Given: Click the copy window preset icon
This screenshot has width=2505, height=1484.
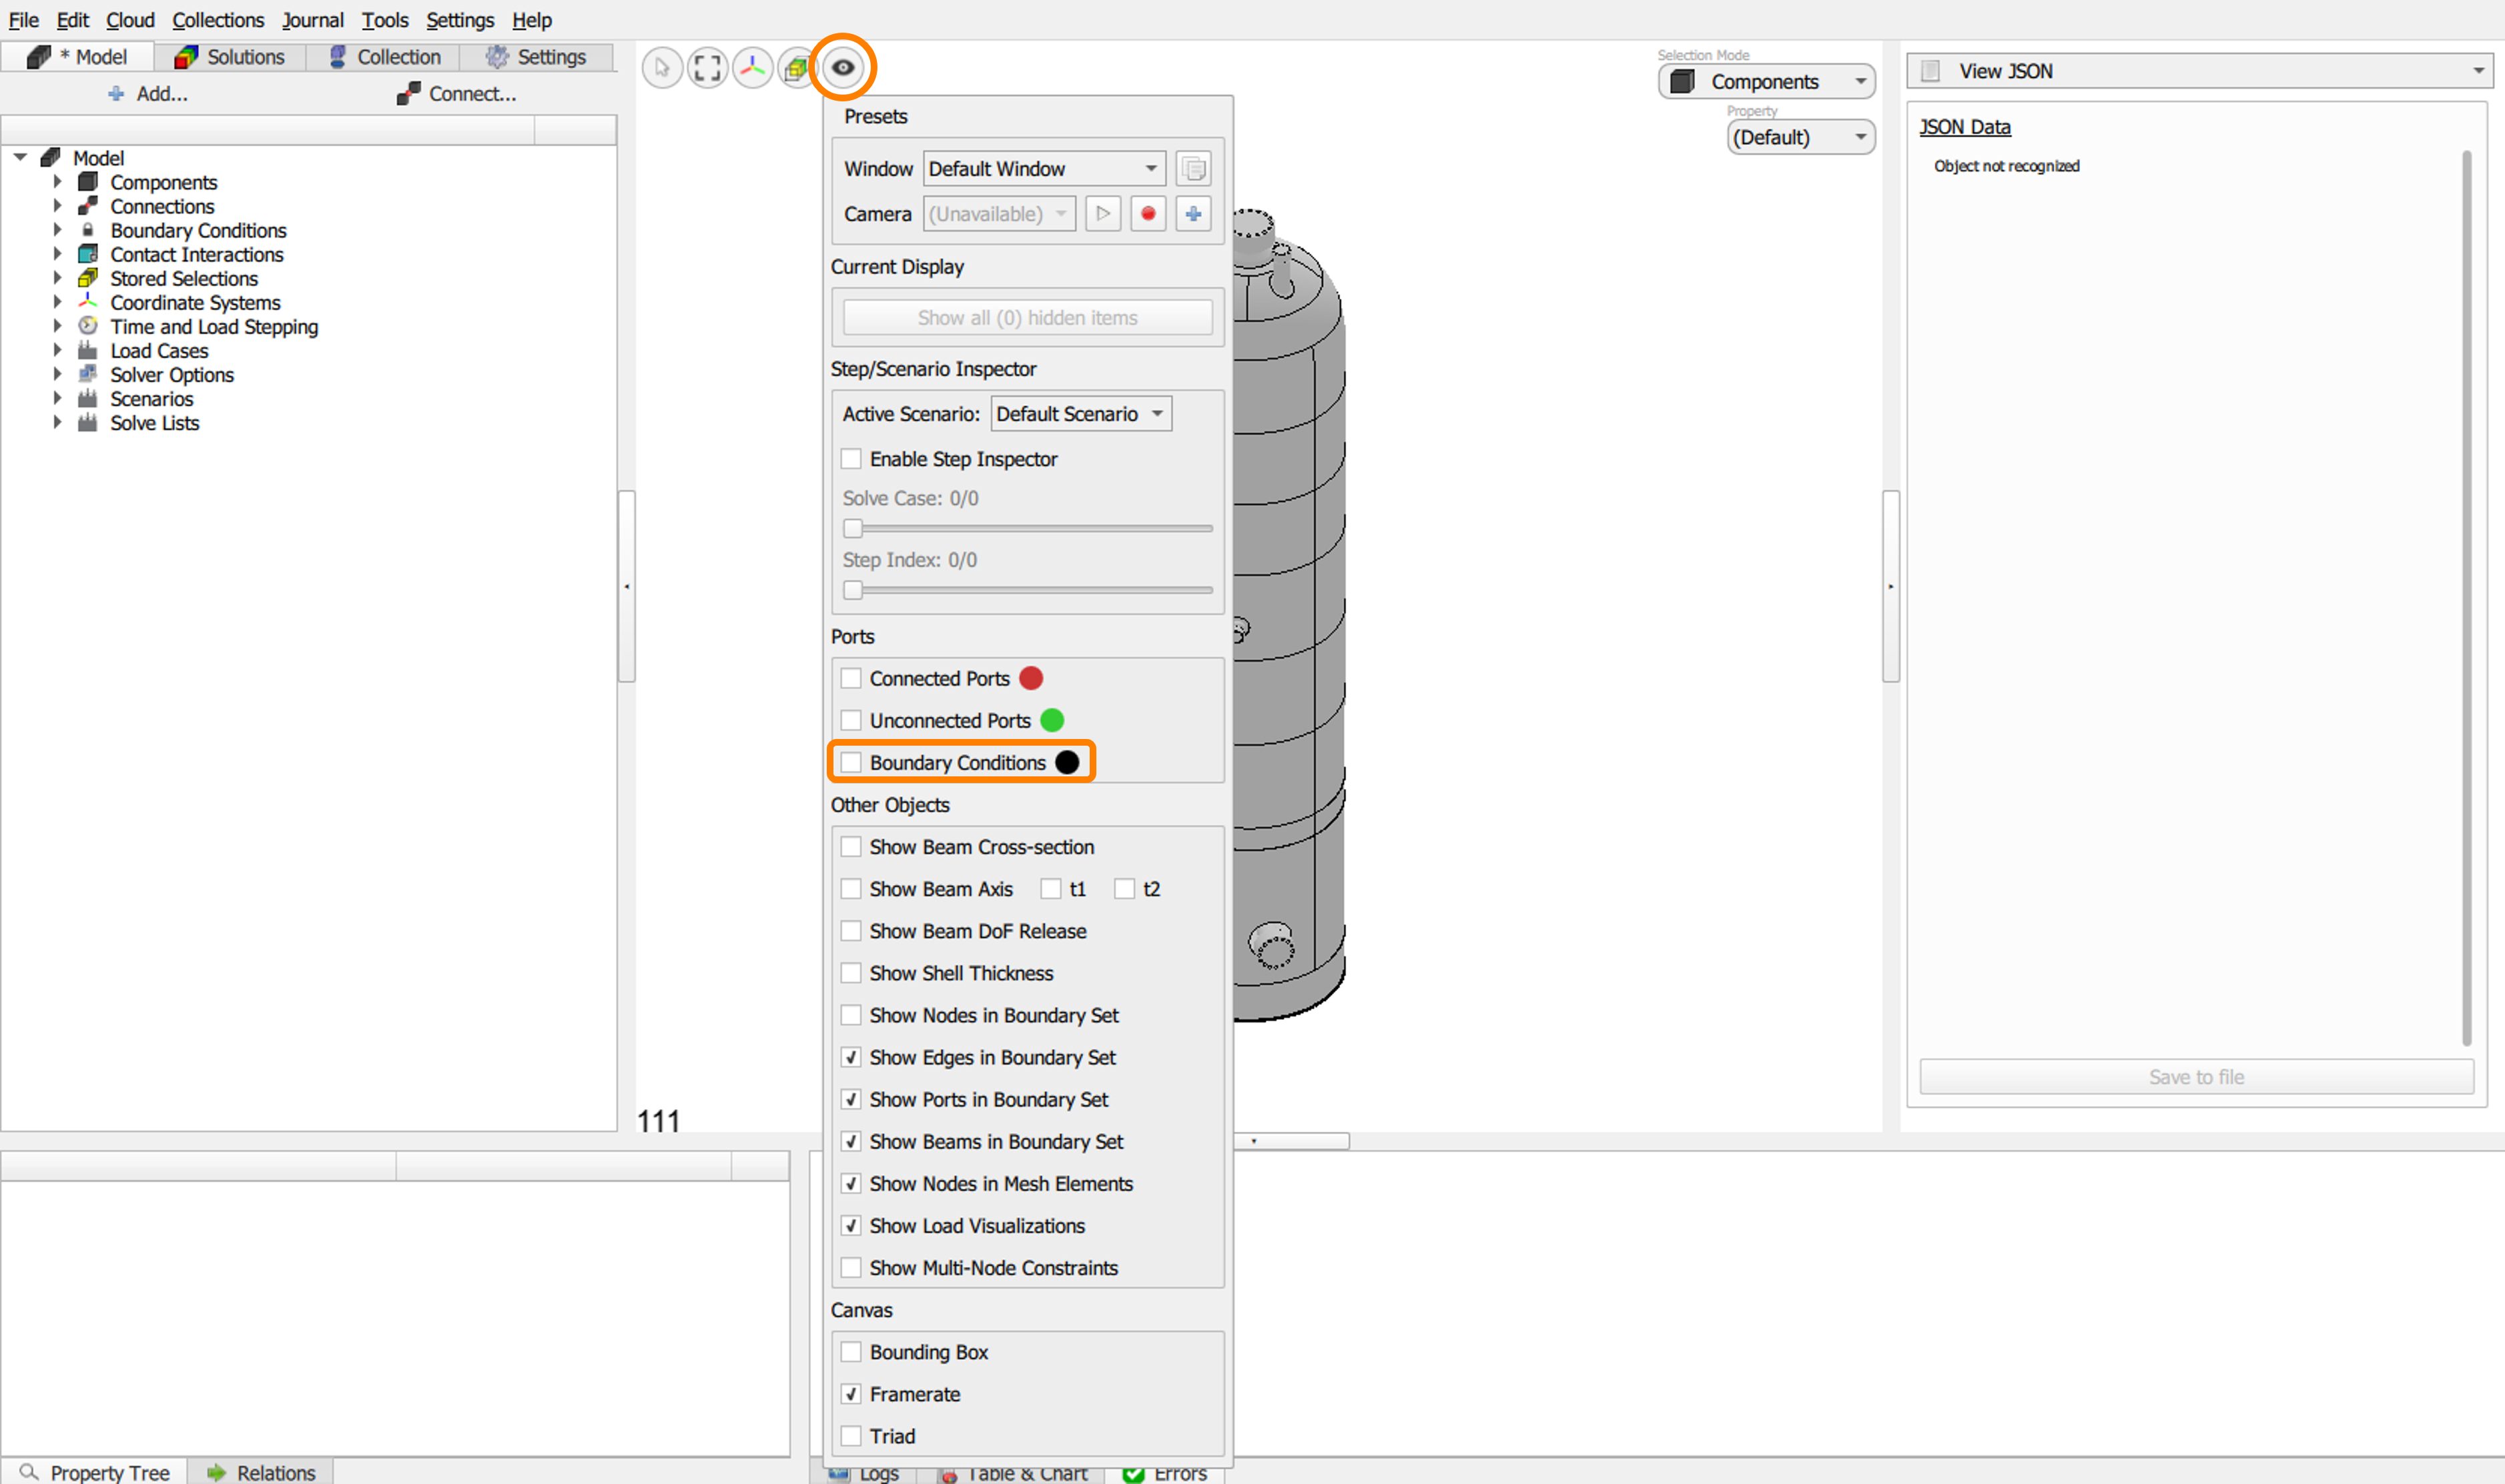Looking at the screenshot, I should (1192, 169).
